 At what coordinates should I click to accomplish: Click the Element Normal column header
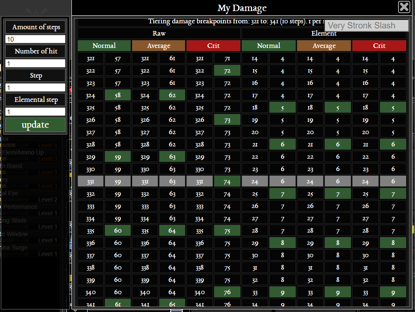pos(269,46)
